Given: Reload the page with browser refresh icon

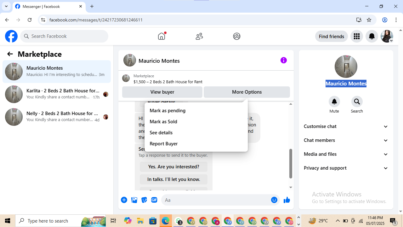Looking at the screenshot, I should [30, 20].
